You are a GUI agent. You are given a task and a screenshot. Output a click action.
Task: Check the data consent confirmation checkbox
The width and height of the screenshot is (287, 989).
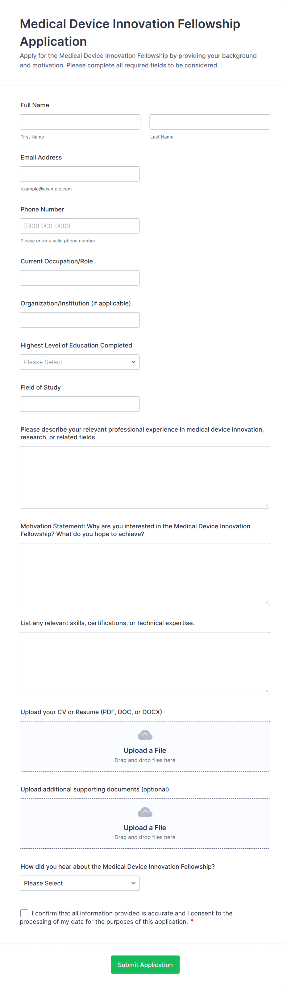click(24, 913)
